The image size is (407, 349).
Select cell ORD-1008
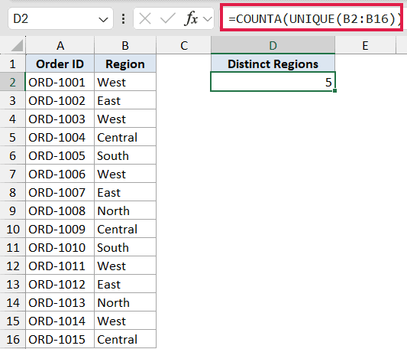click(x=60, y=210)
